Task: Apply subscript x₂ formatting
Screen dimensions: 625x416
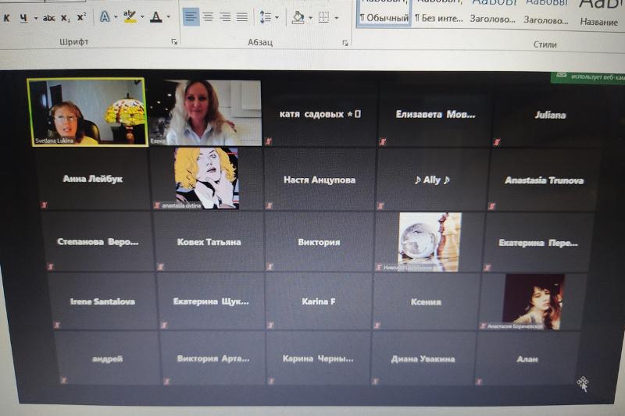Action: pos(66,17)
